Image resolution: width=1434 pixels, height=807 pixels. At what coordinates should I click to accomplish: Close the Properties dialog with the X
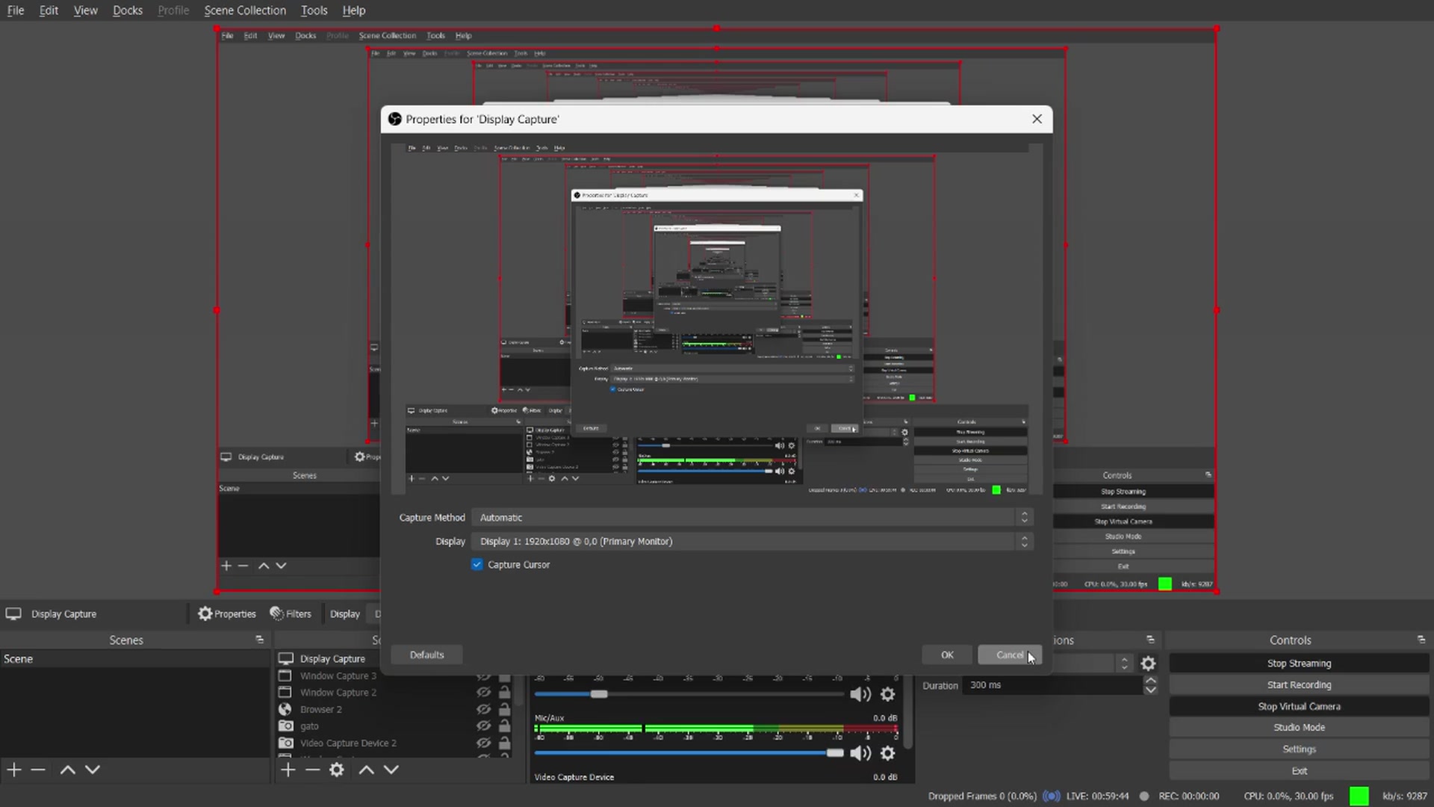(1037, 119)
